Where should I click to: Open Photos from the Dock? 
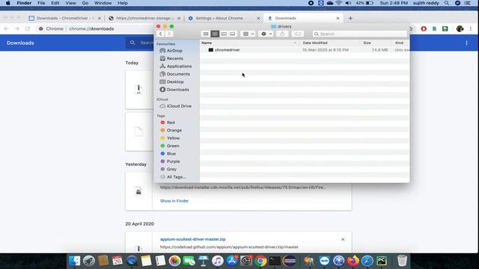pos(174,261)
